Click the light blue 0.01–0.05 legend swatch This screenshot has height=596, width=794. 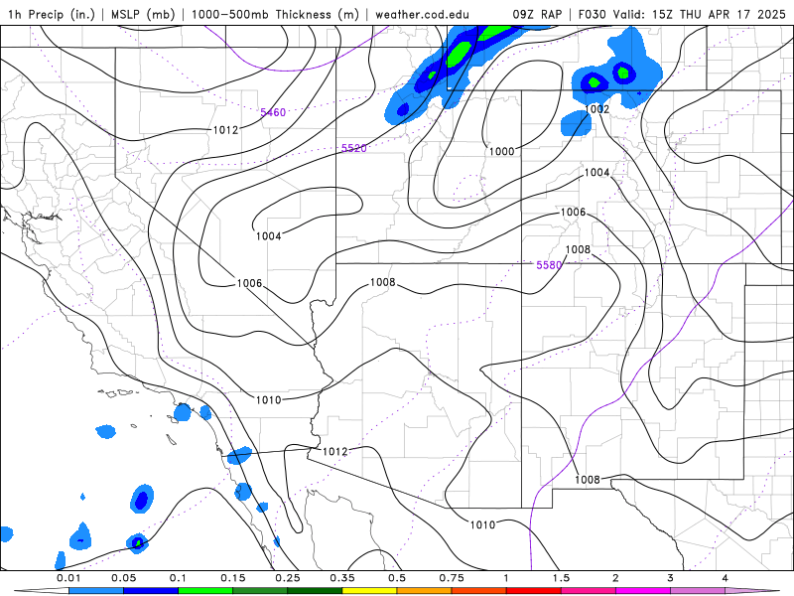pos(96,591)
